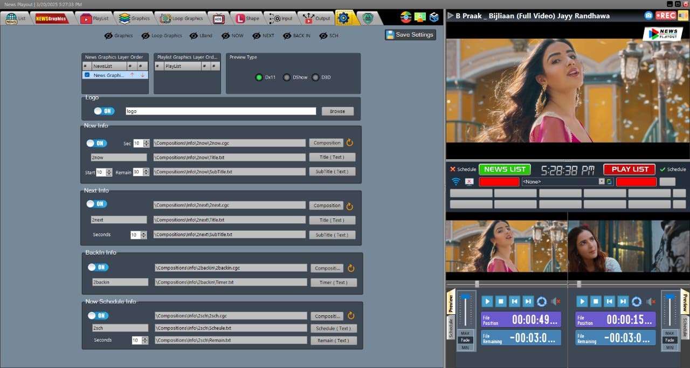Click the left player volume fader
Viewport: 690px width, 368px height.
tap(465, 298)
